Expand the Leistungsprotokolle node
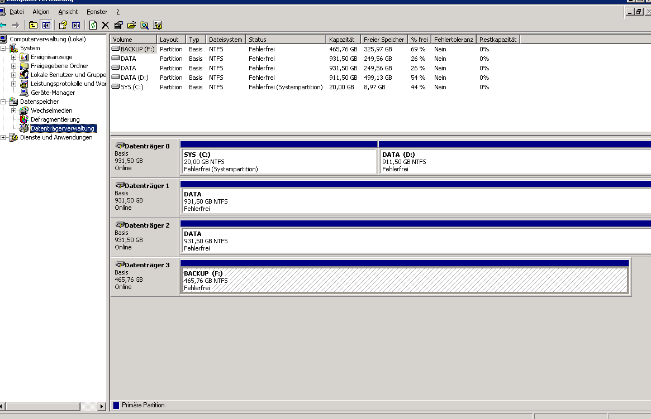Viewport: 651px width, 419px height. point(14,84)
